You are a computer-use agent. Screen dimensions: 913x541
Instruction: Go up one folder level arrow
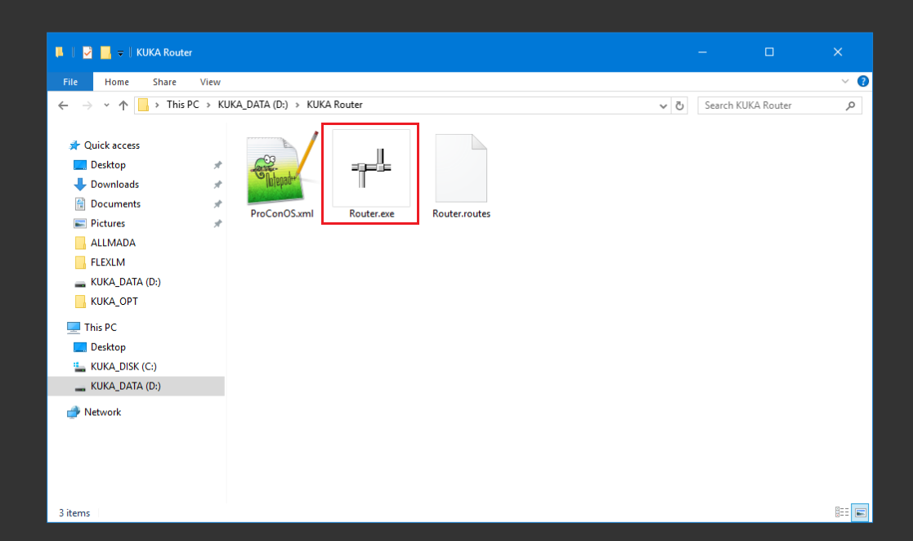coord(123,105)
